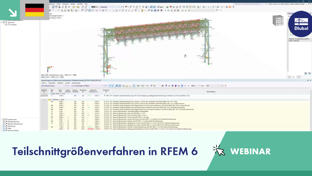Select the 'Nachweis-Art' column header

pos(106,91)
